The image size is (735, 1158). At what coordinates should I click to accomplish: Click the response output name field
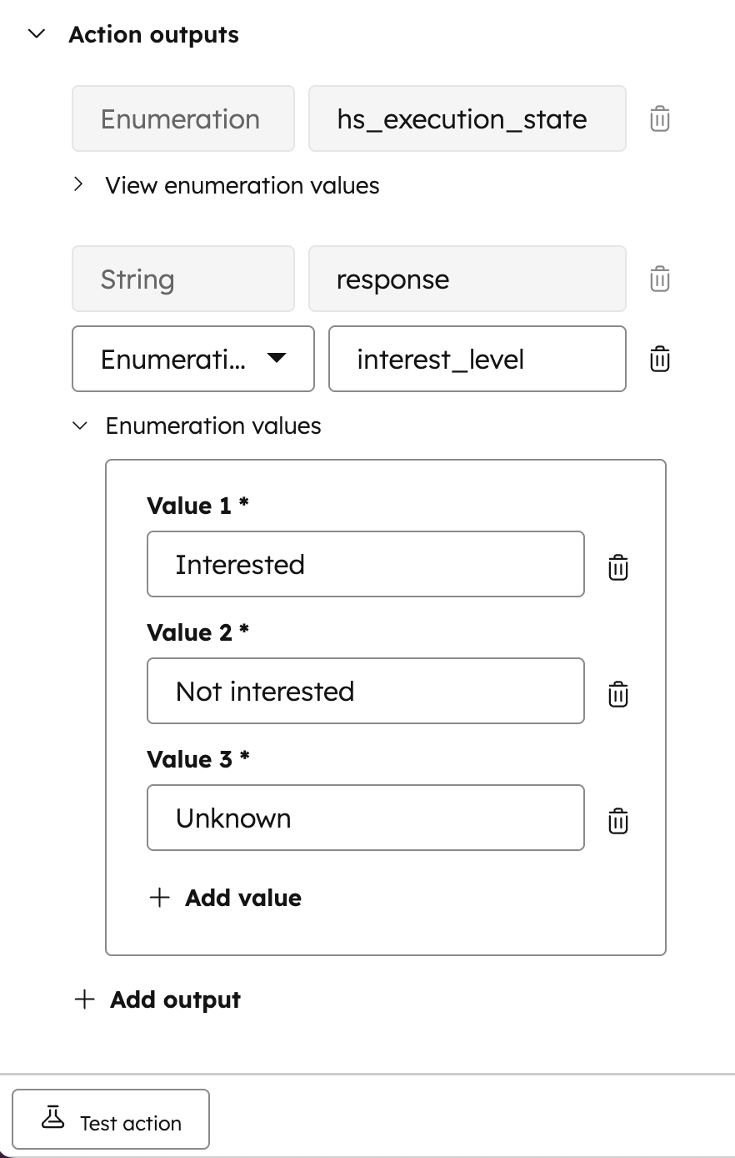click(467, 279)
